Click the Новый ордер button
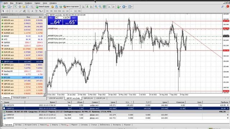 (42, 7)
